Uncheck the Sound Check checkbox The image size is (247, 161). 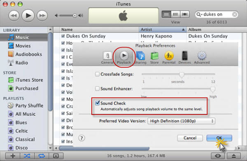[x=97, y=103]
